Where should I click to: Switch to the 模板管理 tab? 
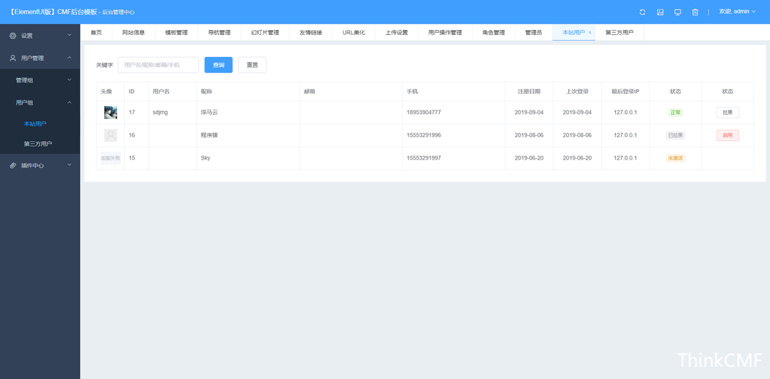[x=176, y=32]
